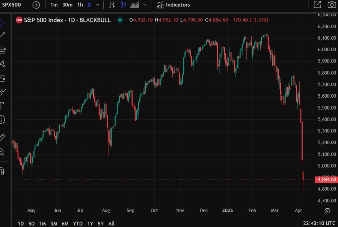The height and width of the screenshot is (227, 338).
Task: Select the Zoom In tool
Action: click(2, 152)
